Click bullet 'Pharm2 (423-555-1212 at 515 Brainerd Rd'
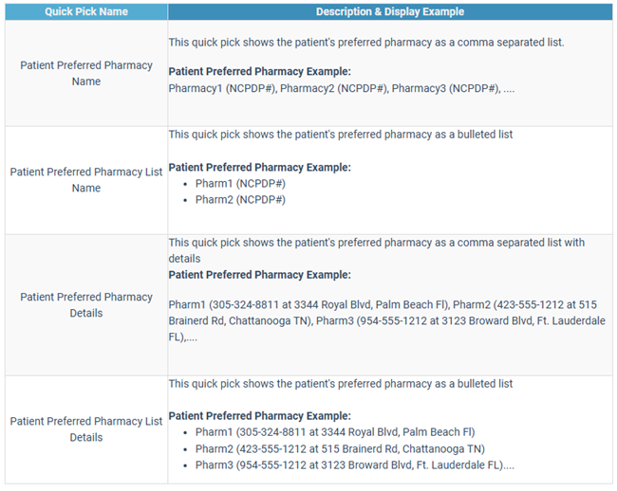 pyautogui.click(x=340, y=448)
